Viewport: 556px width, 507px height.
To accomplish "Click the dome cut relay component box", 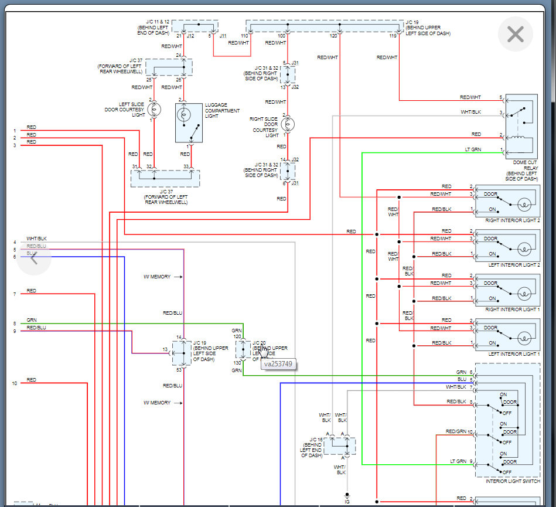I will click(521, 126).
